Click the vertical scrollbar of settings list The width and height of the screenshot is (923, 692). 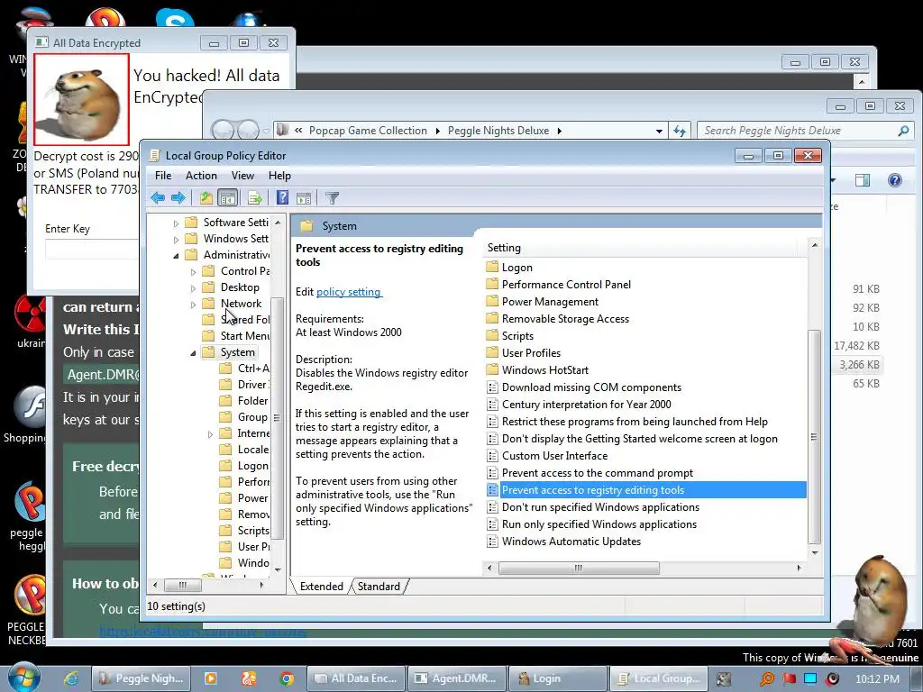tap(815, 435)
